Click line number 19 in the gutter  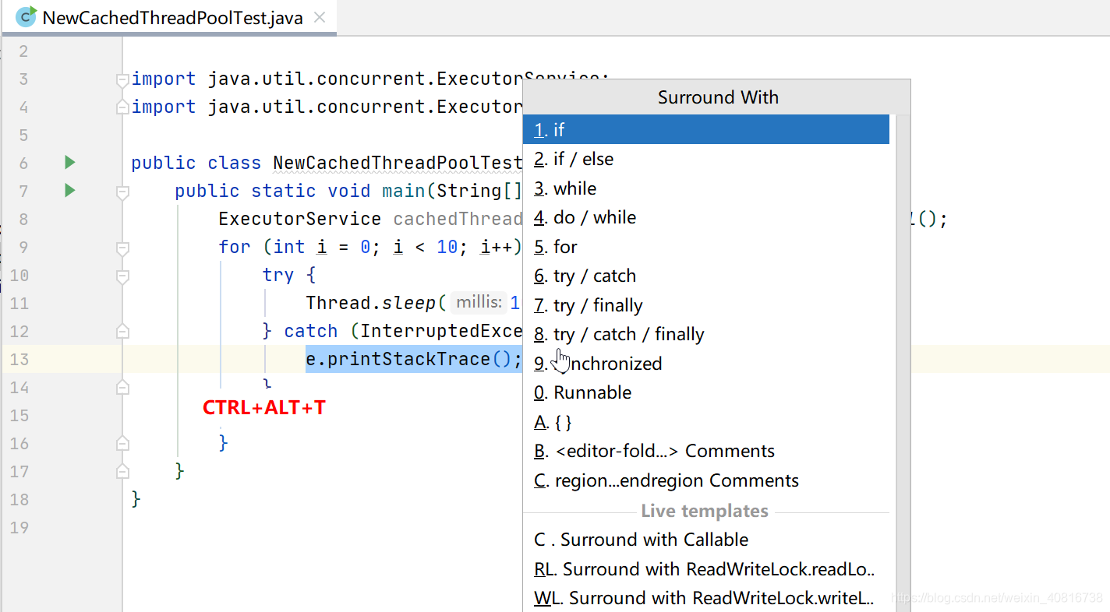pyautogui.click(x=19, y=527)
